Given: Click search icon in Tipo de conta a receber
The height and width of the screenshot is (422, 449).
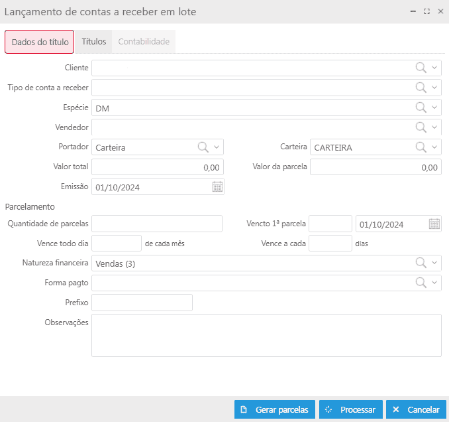Looking at the screenshot, I should point(421,88).
